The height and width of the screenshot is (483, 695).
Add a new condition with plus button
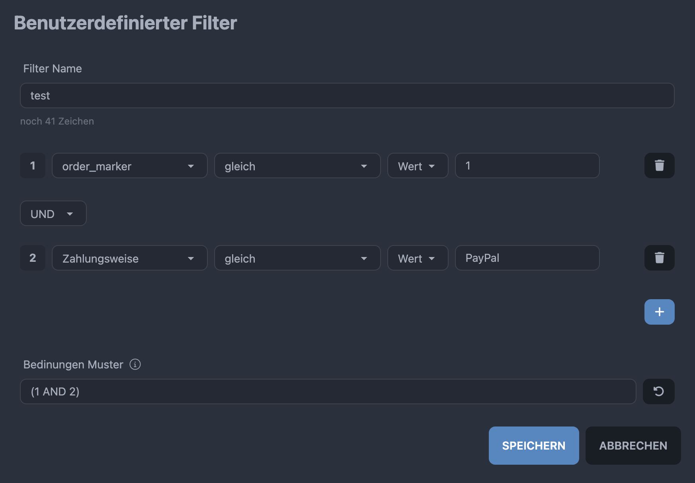659,312
